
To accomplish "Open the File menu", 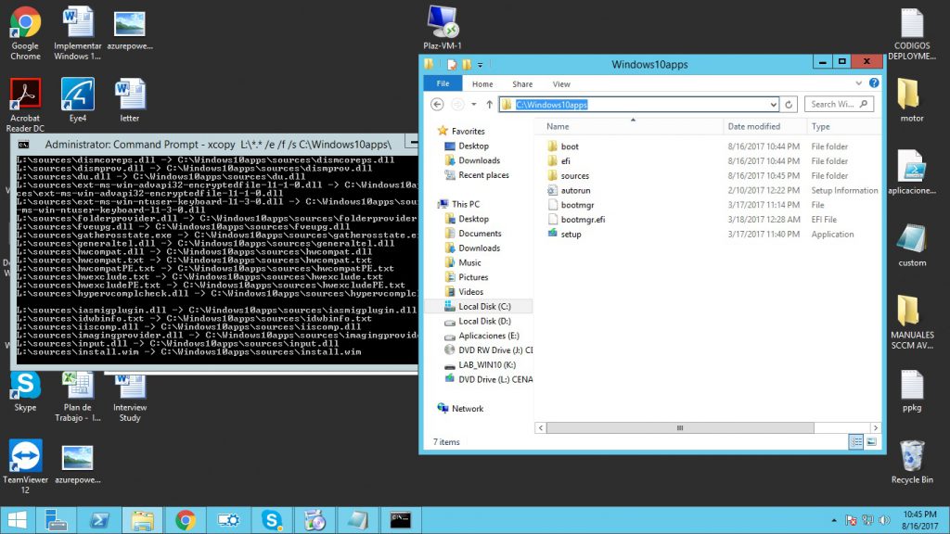I will tap(443, 83).
